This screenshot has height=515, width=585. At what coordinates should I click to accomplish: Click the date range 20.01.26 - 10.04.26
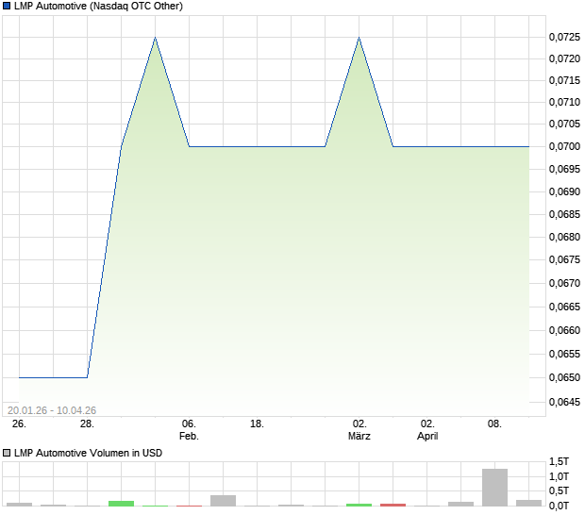click(x=52, y=410)
